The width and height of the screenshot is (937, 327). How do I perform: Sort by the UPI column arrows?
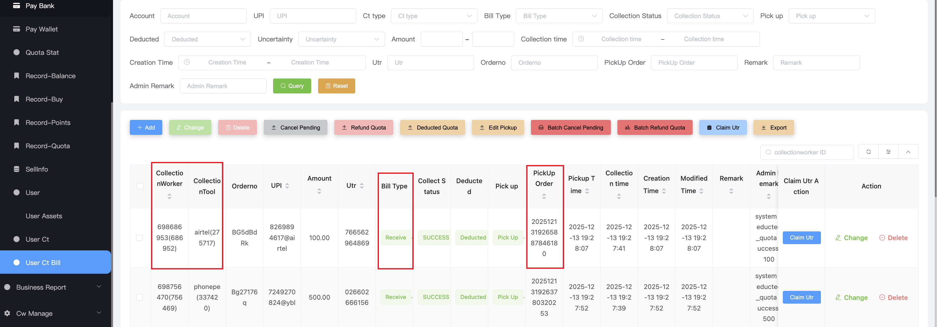(287, 186)
